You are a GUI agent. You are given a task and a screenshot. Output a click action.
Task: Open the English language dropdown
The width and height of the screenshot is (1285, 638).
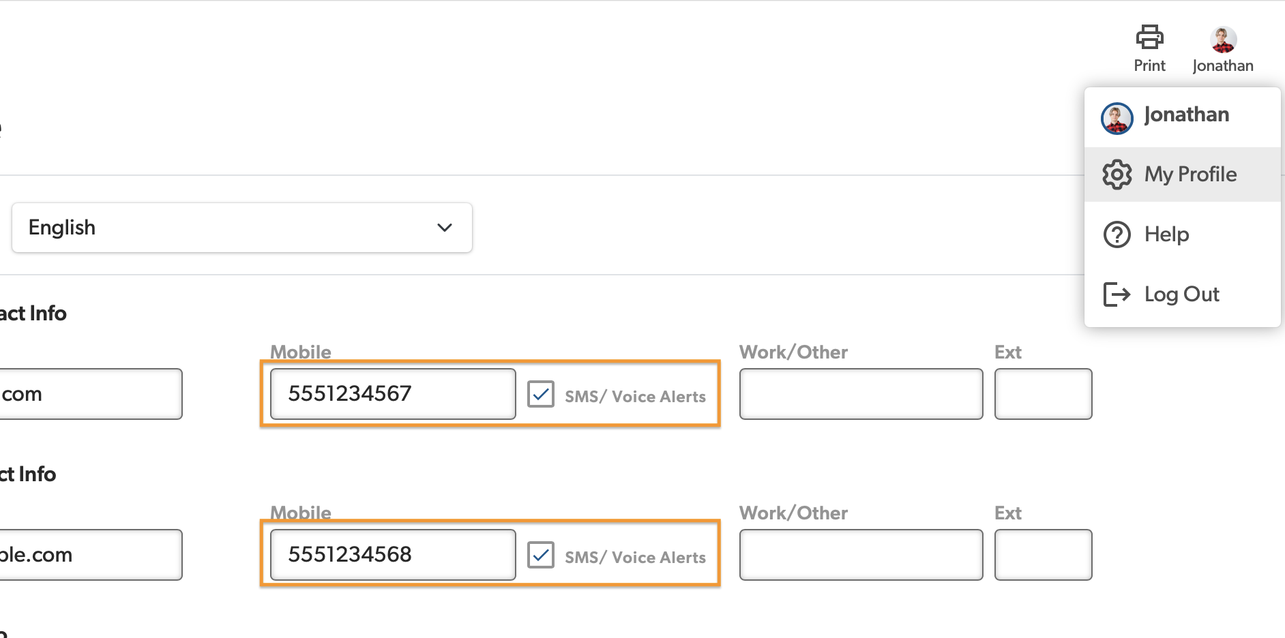(x=241, y=228)
